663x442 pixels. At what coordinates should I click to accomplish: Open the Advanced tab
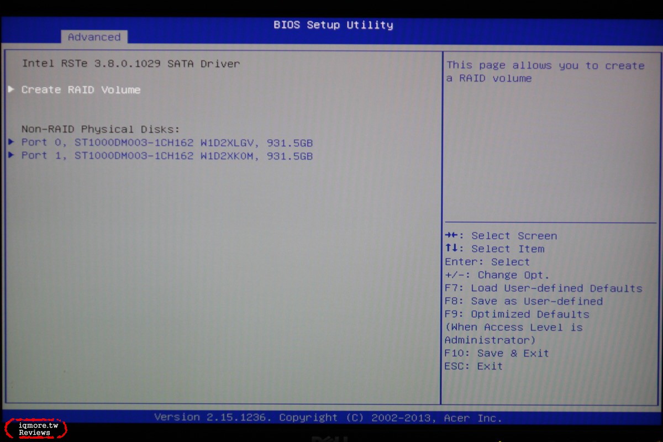94,37
